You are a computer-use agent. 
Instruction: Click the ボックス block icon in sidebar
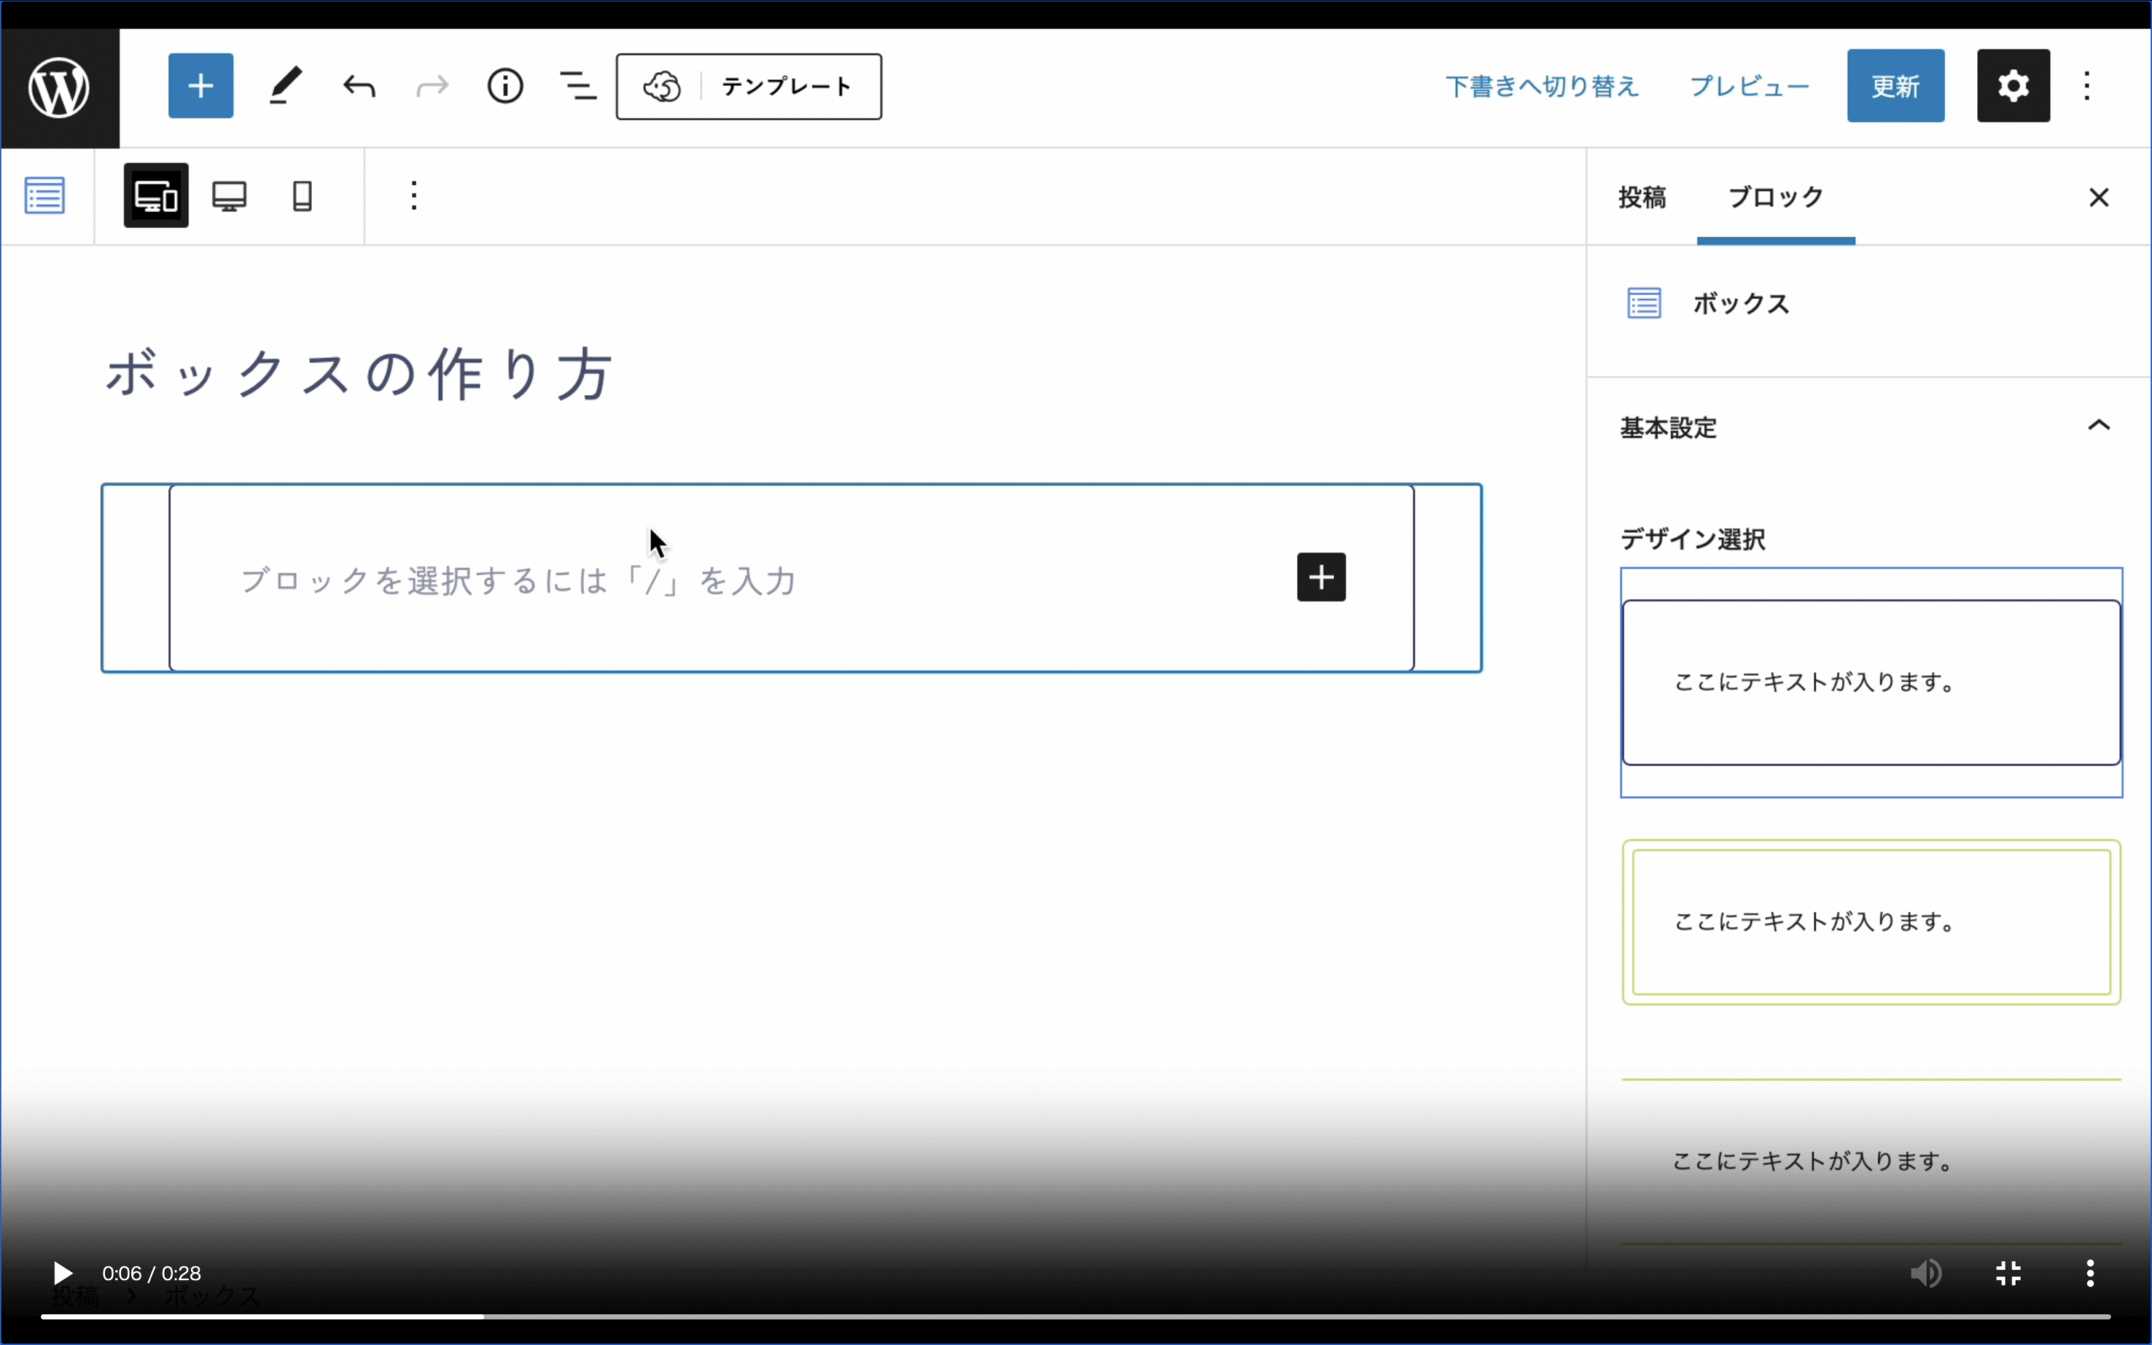1643,303
